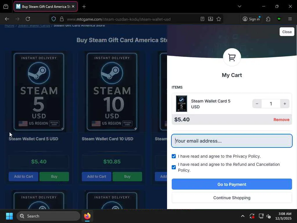This screenshot has height=223, width=297.
Task: Decrease quantity with the minus button
Action: click(257, 104)
